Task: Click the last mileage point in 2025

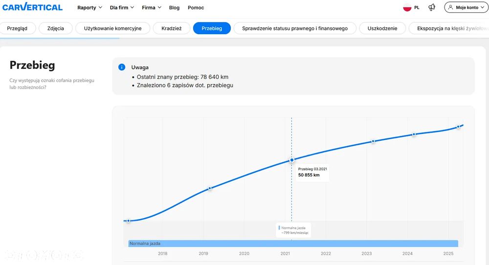Action: tap(458, 127)
